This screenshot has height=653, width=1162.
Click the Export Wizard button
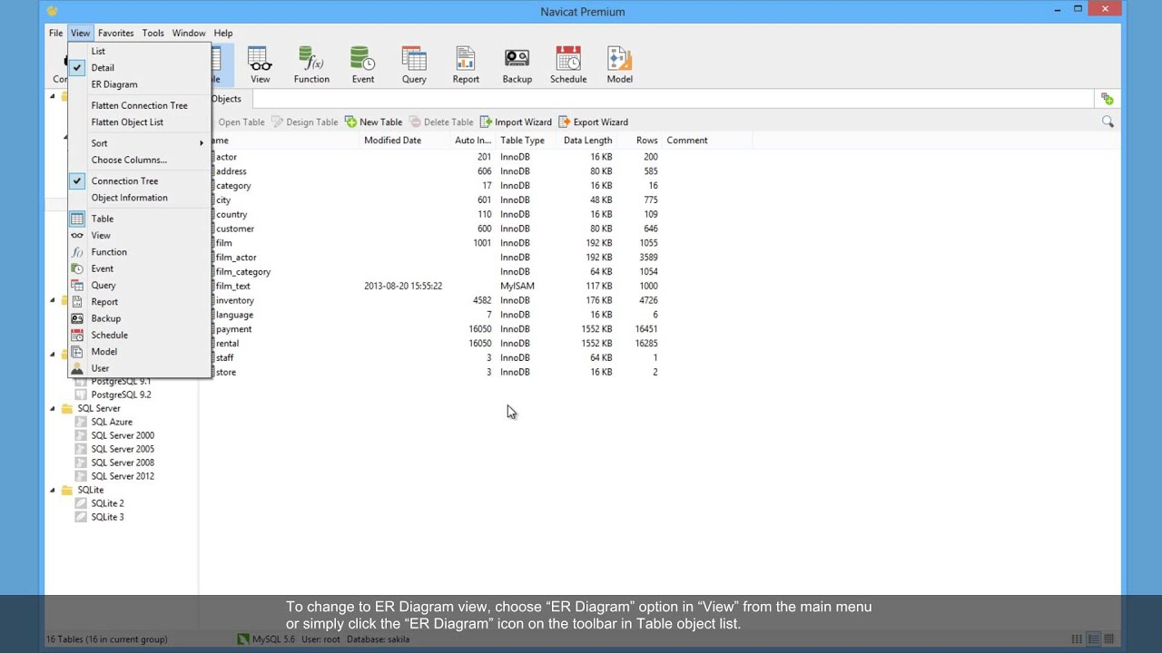(593, 122)
